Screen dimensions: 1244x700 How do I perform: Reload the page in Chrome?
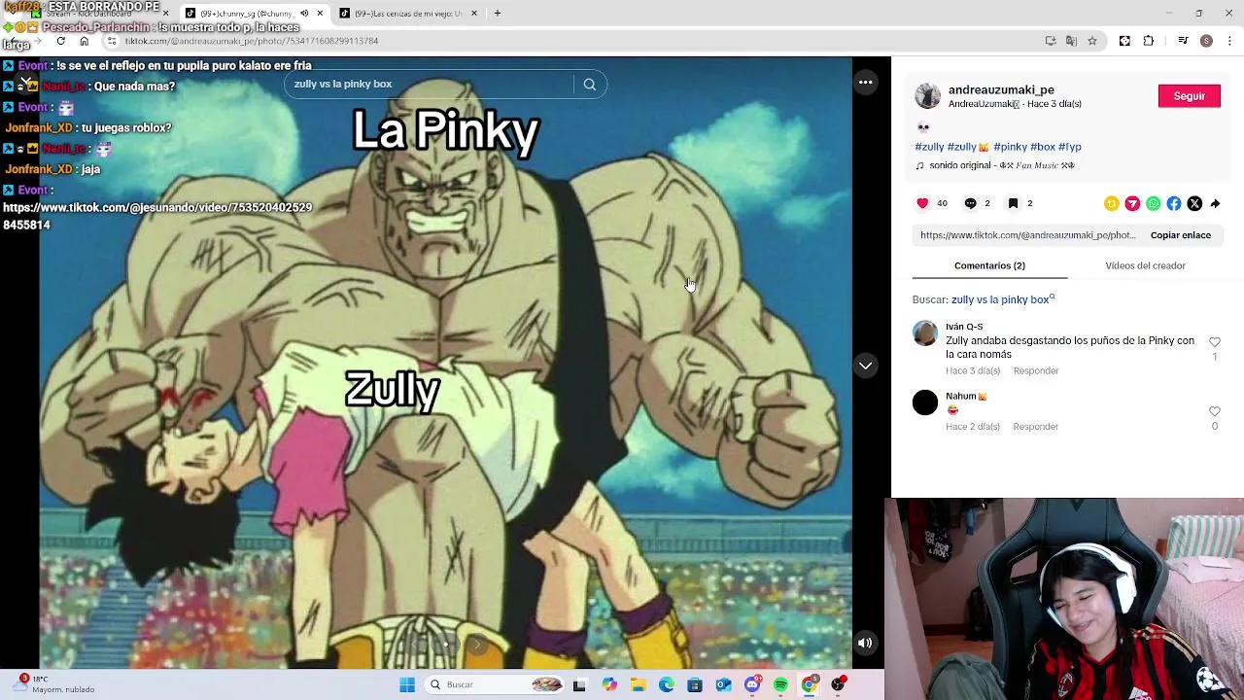coord(60,41)
